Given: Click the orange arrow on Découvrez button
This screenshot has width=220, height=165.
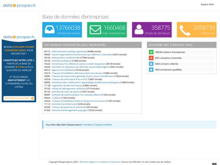Looking at the screenshot, I should [32, 98].
